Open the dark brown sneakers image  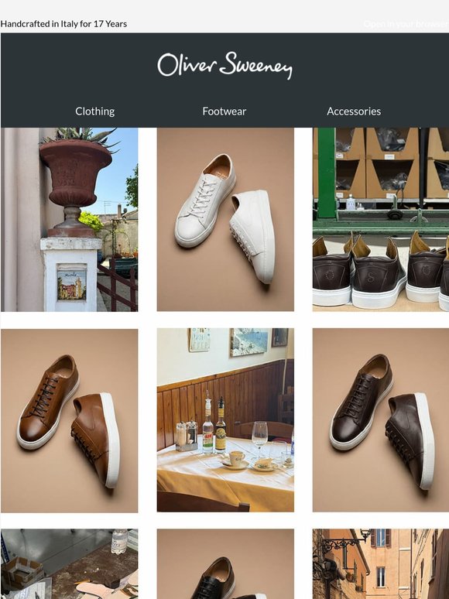click(381, 420)
